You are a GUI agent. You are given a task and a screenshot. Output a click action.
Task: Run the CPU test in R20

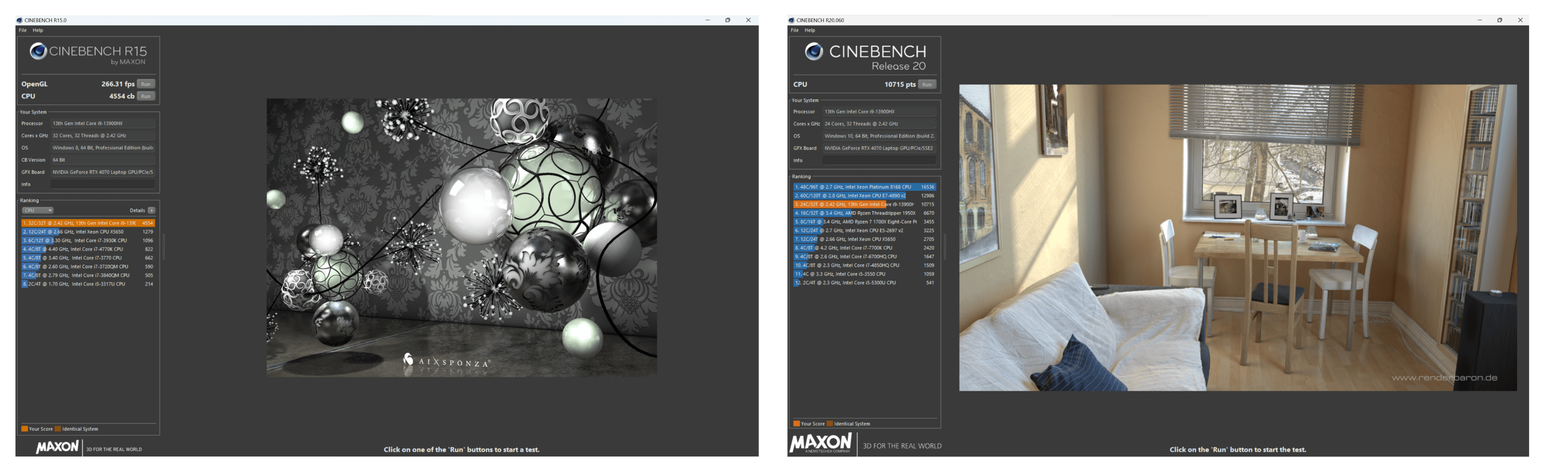[x=927, y=84]
